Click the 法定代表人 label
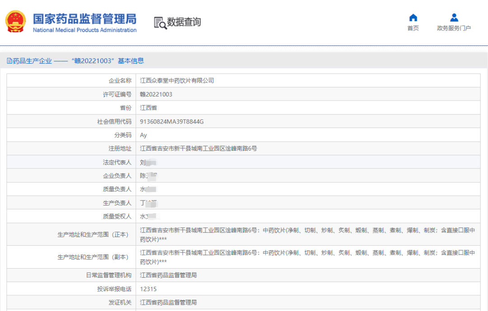This screenshot has height=311, width=488. (x=117, y=162)
